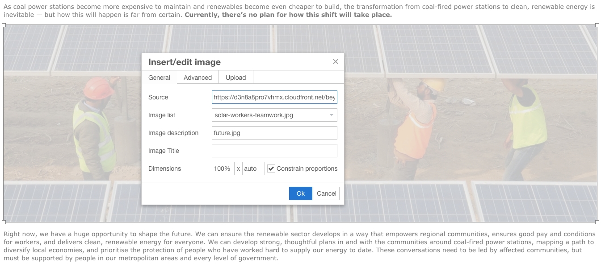Confirm the dialog with the Ok button
601x267 pixels.
300,193
